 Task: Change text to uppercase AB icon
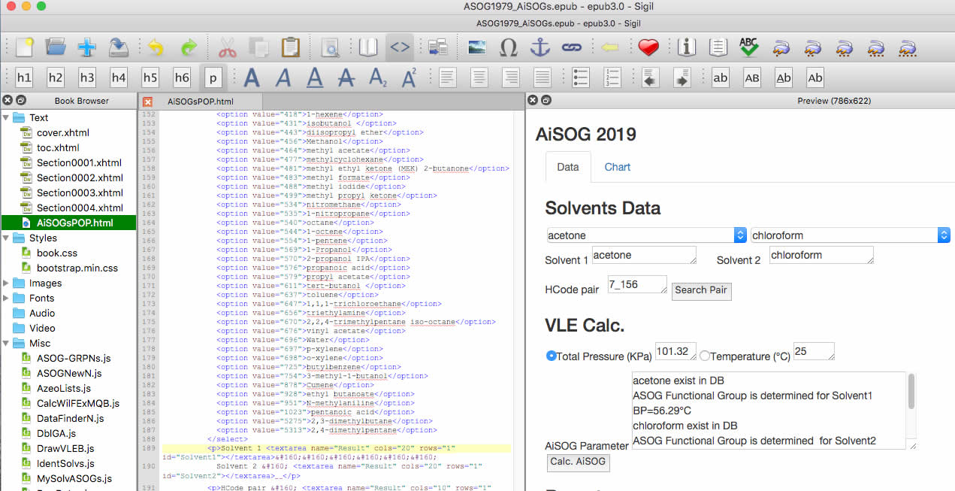(752, 77)
